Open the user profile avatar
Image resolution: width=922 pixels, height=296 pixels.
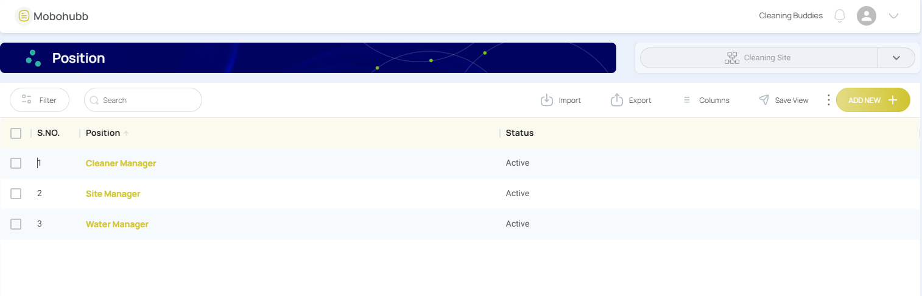click(866, 16)
